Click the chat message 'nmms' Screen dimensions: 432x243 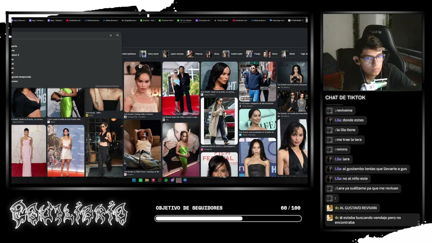[338, 150]
